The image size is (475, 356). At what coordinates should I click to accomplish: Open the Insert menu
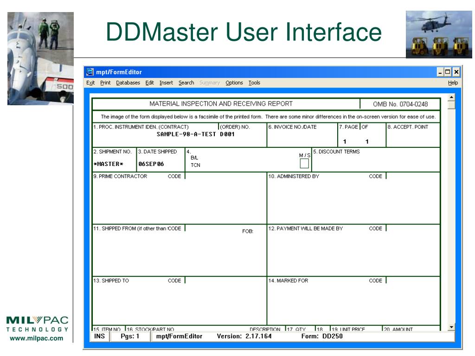166,83
